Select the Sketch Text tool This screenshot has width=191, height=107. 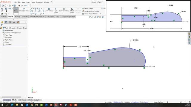pos(44,11)
